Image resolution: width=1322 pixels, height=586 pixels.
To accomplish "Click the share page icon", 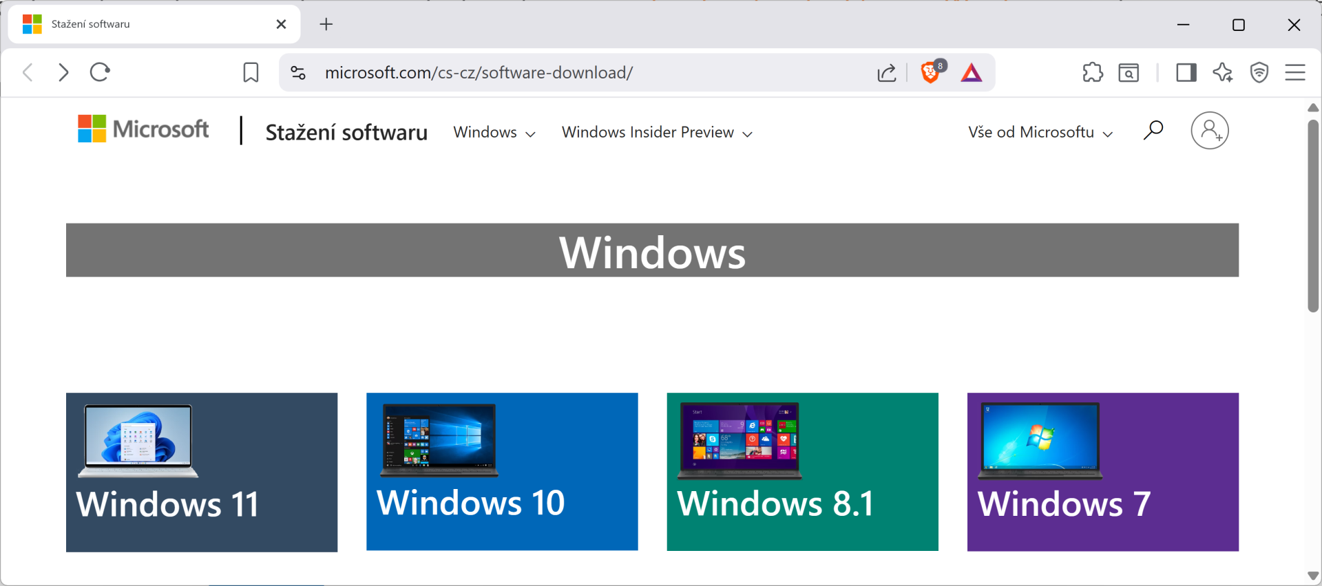I will tap(887, 72).
